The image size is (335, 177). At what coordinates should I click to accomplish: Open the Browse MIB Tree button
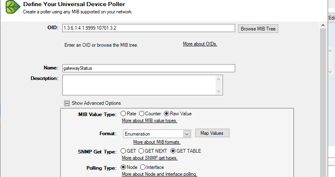(x=258, y=29)
